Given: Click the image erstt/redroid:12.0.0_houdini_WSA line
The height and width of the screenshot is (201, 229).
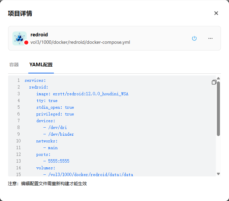Looking at the screenshot, I should 82,94.
